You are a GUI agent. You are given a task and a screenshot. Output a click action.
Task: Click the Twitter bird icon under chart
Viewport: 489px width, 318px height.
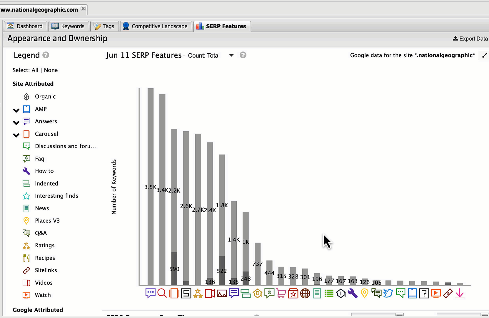pos(388,293)
